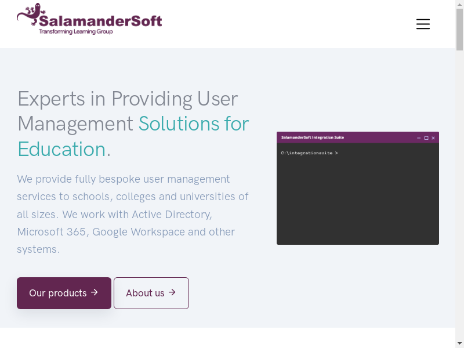Click the empty scrollbar track below the thumb
Viewport: 464px width, 348px height.
(459, 203)
